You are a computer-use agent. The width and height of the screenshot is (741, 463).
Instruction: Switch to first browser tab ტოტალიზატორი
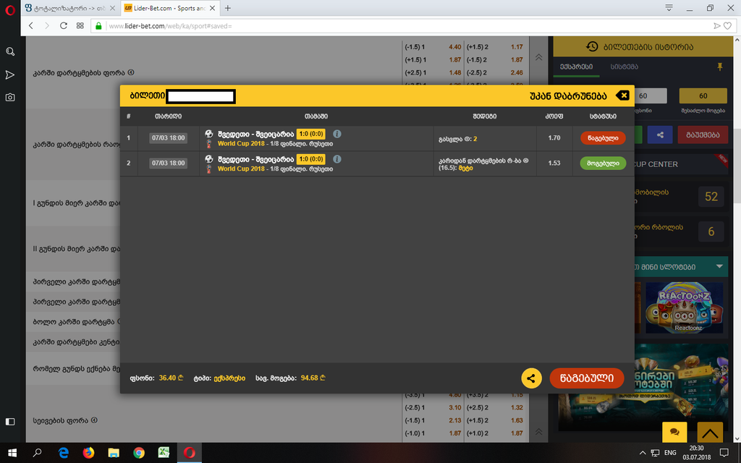point(70,8)
